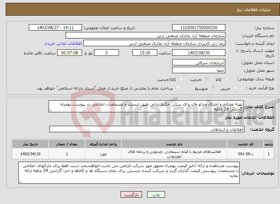Select the خدمت radio button
The width and height of the screenshot is (280, 204).
coord(207,79)
